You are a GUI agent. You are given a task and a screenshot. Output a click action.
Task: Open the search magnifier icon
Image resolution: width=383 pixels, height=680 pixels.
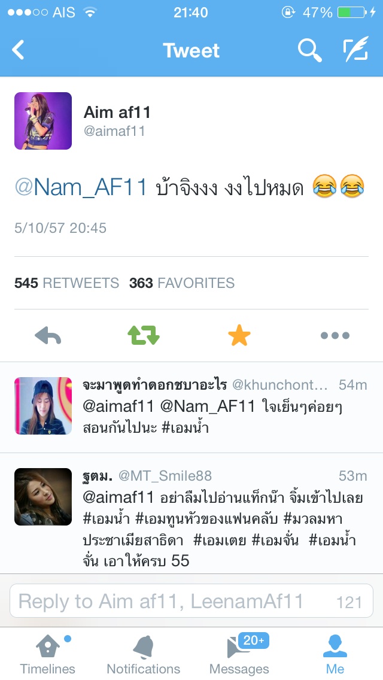(310, 50)
